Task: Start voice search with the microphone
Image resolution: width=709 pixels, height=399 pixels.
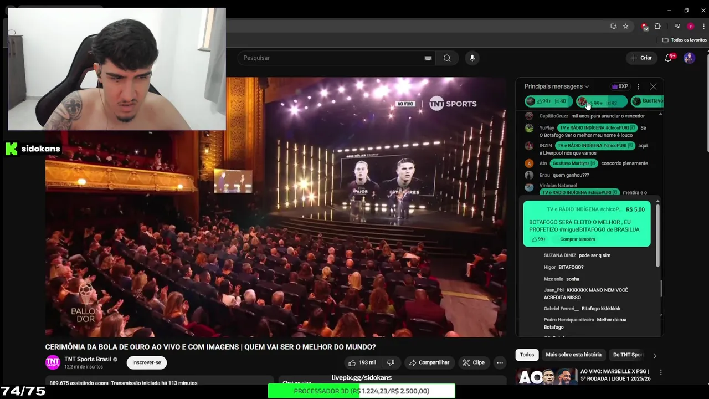Action: coord(472,58)
